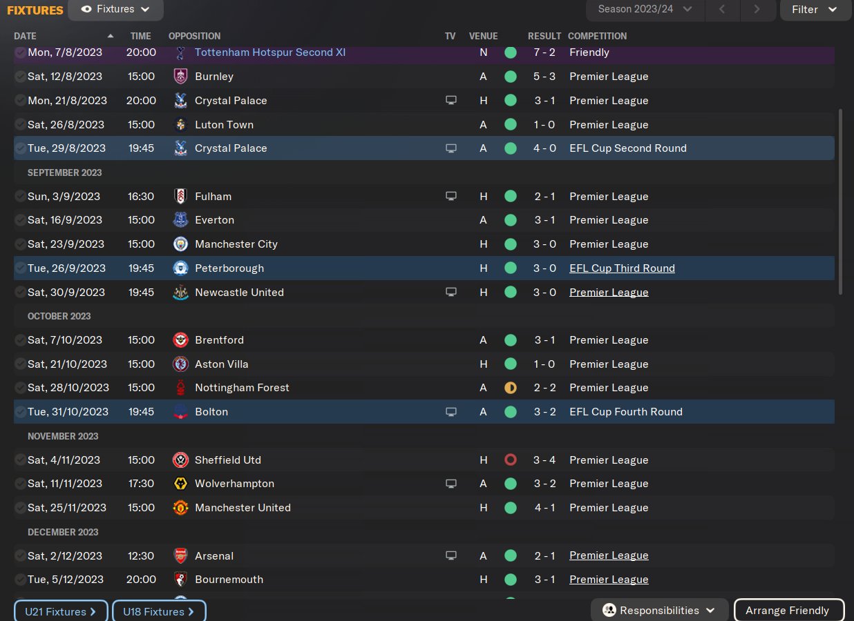The height and width of the screenshot is (621, 854).
Task: Toggle the checkmark beside Sat, 12/8/2023 fixture
Action: click(20, 77)
